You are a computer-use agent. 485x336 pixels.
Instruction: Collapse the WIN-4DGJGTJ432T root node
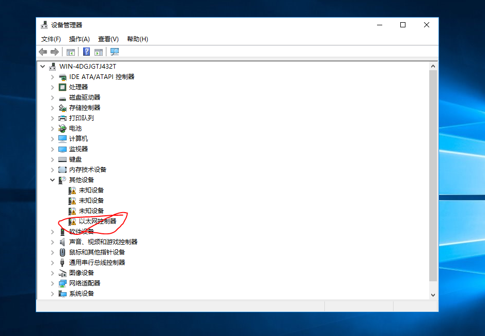click(x=43, y=67)
